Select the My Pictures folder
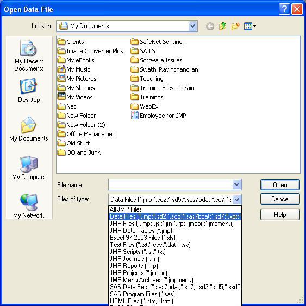The width and height of the screenshot is (306, 306). pyautogui.click(x=77, y=79)
